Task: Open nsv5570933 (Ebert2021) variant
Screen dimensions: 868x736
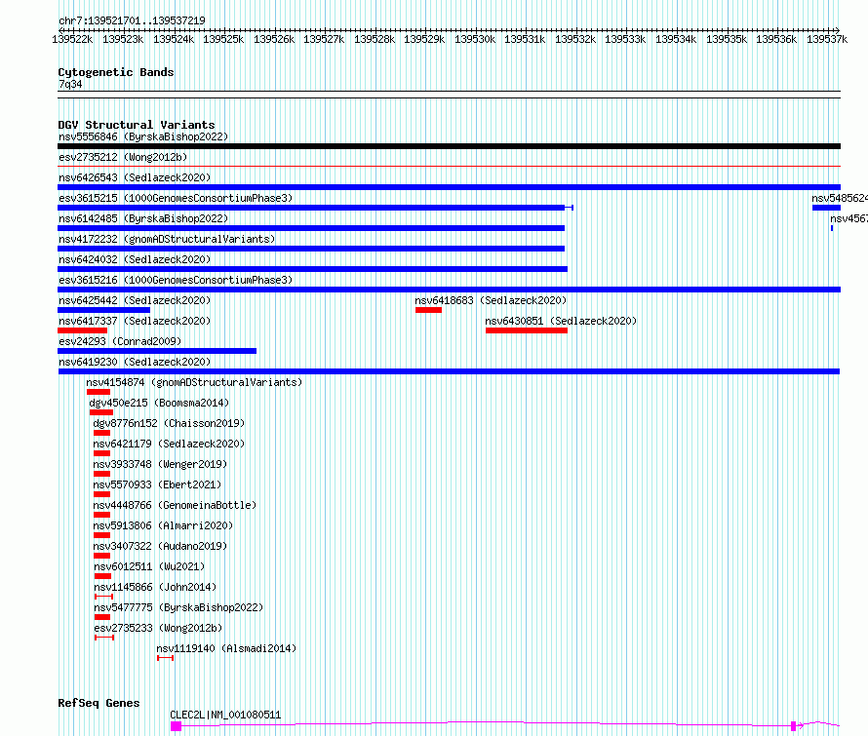Action: coord(157,484)
